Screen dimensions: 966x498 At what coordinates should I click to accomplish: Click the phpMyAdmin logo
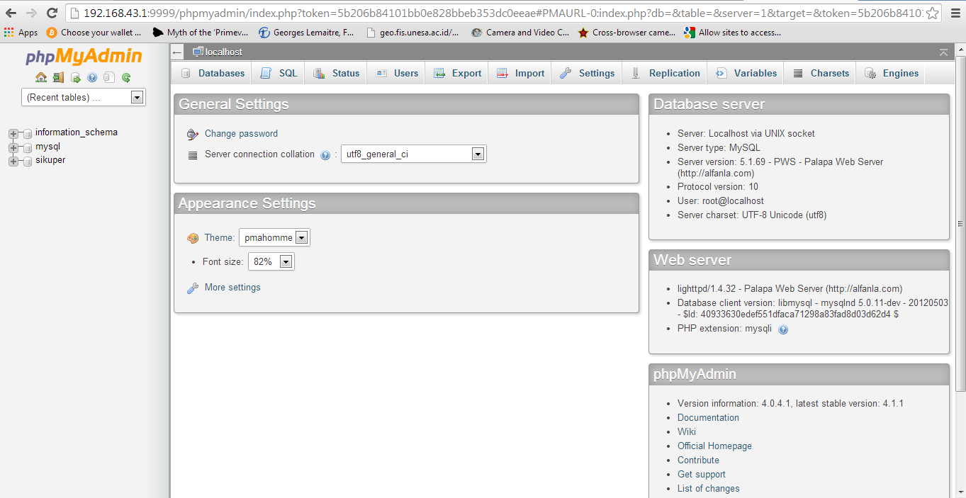(84, 57)
